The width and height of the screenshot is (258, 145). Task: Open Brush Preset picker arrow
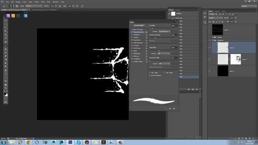point(13,6)
